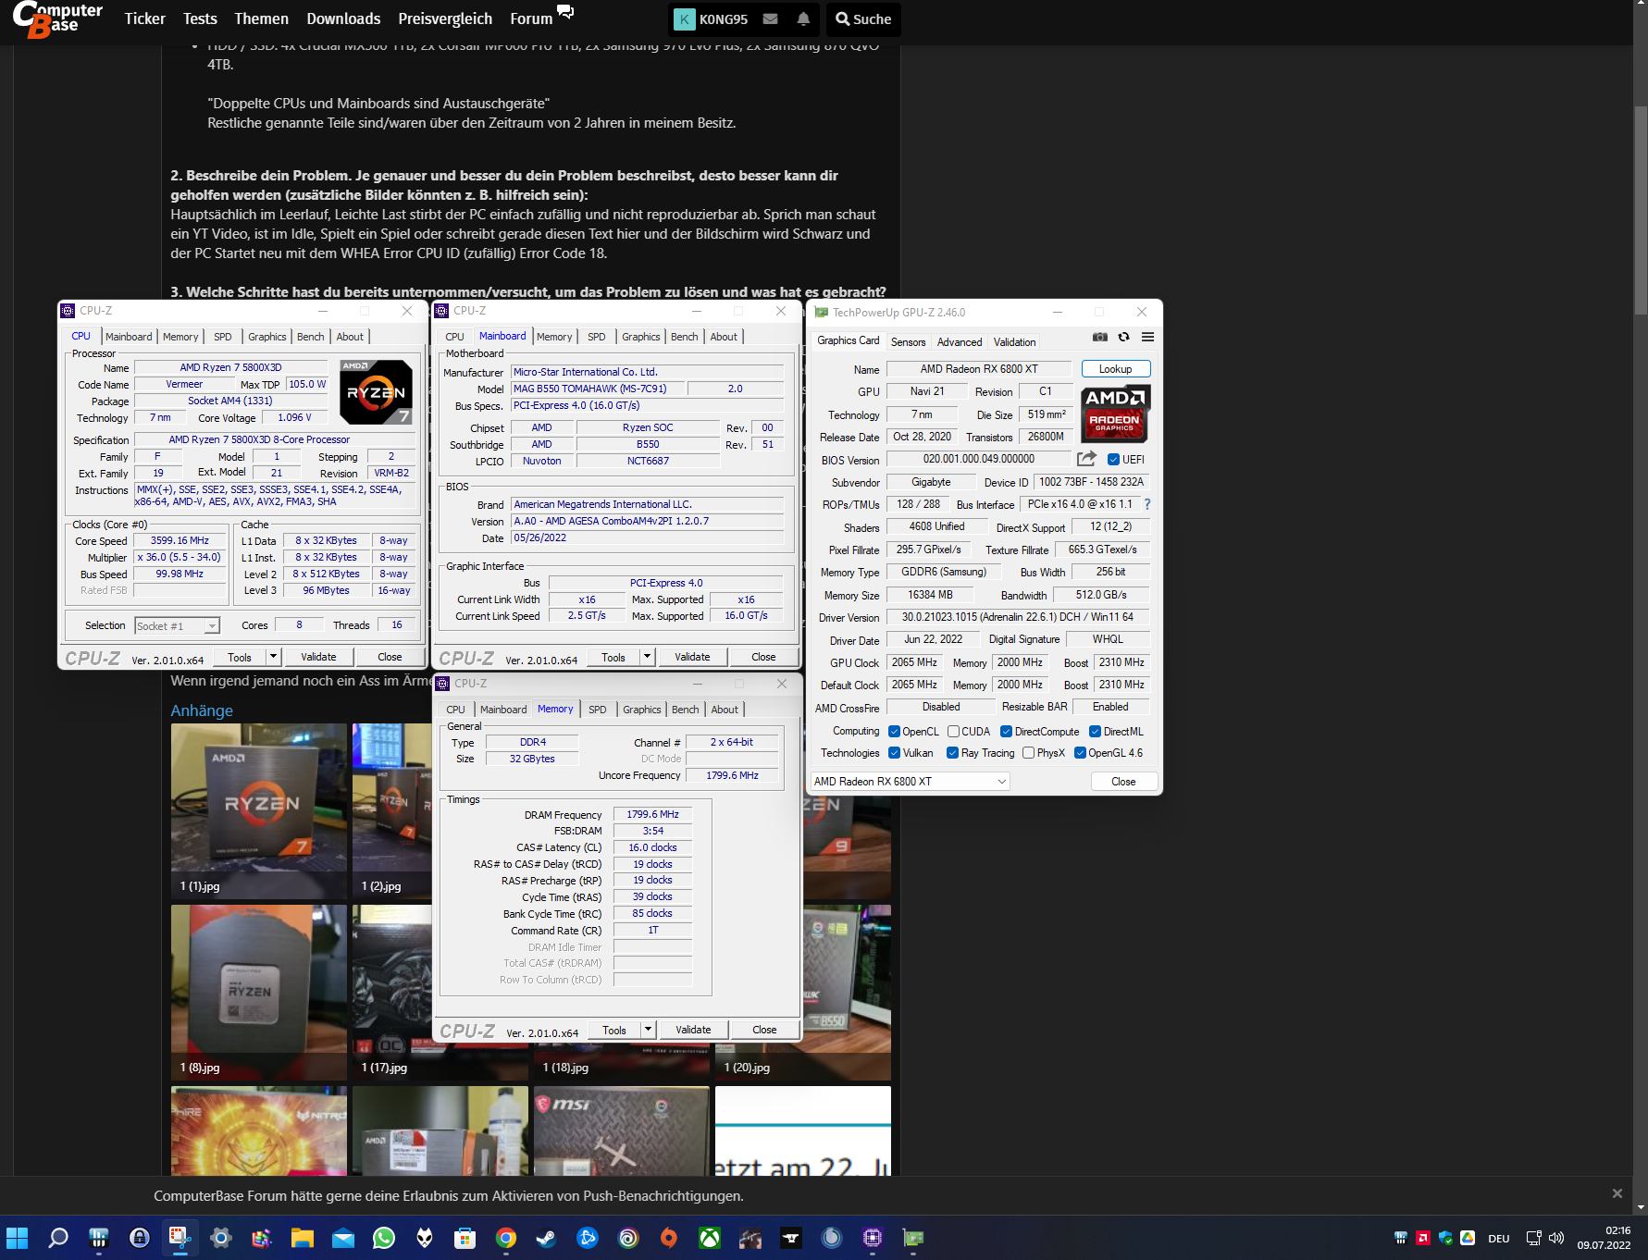Open the Xbox app in the taskbar
The image size is (1648, 1260).
coord(710,1238)
